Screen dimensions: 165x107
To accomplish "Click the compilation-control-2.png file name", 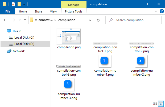I will click(x=142, y=49).
